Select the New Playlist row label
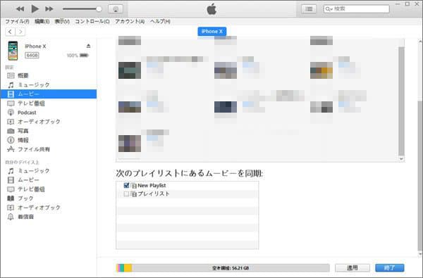The width and height of the screenshot is (423, 278). 152,185
